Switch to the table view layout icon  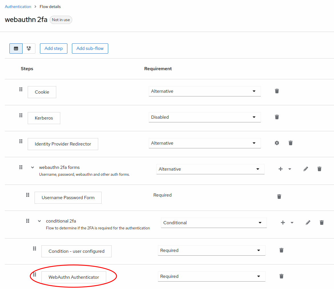coord(16,48)
